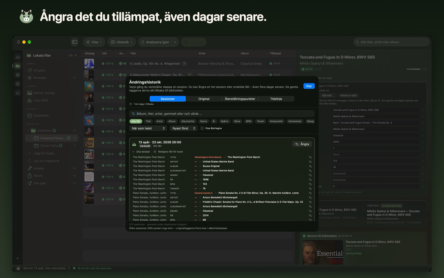Click the session inbox icon next to 13 spår
This screenshot has width=444, height=278.
(134, 144)
